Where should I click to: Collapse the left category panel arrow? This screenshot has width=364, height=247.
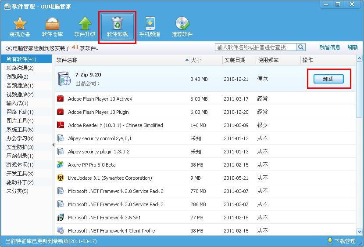click(x=53, y=145)
